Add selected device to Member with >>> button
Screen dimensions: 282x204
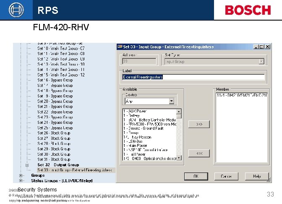tap(199, 124)
